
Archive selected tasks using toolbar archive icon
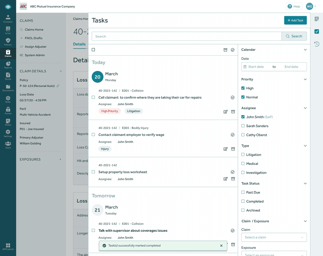pyautogui.click(x=225, y=50)
